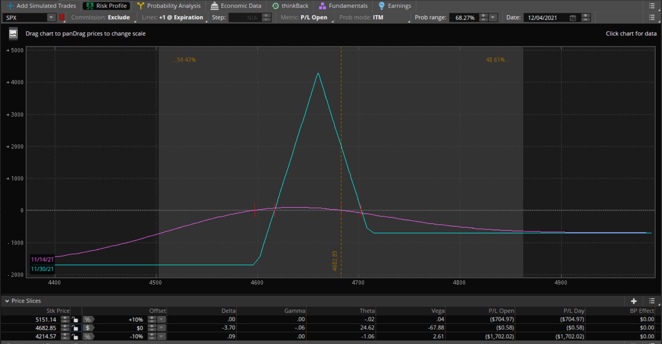This screenshot has height=344, width=662.
Task: Open the Earnings tab
Action: (x=395, y=6)
